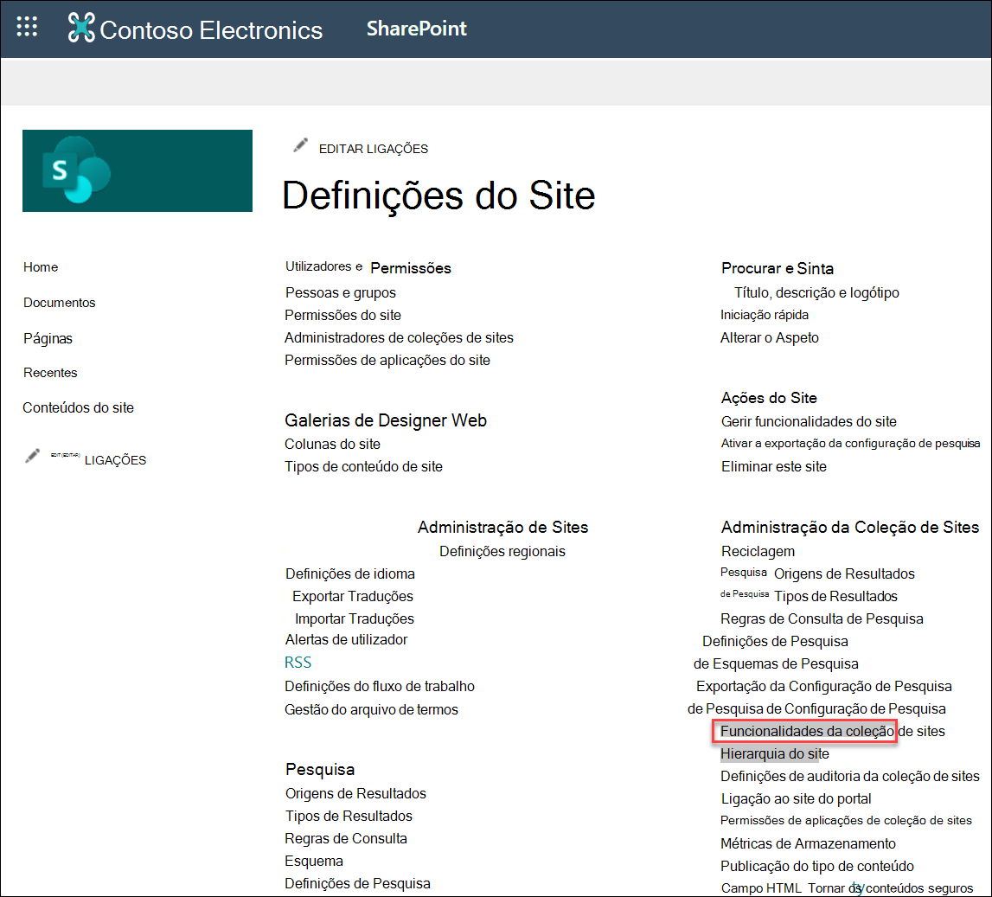Open Hierarquia do site

point(774,753)
